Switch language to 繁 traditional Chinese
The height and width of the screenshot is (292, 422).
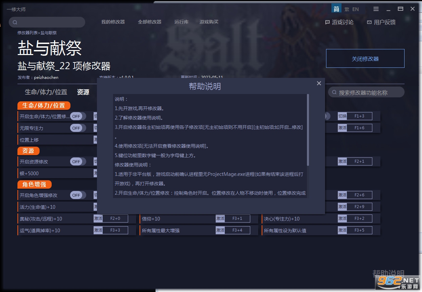[x=347, y=9]
